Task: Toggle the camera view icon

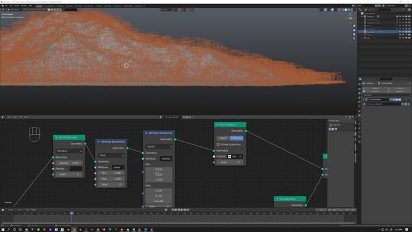Action: coord(354,34)
